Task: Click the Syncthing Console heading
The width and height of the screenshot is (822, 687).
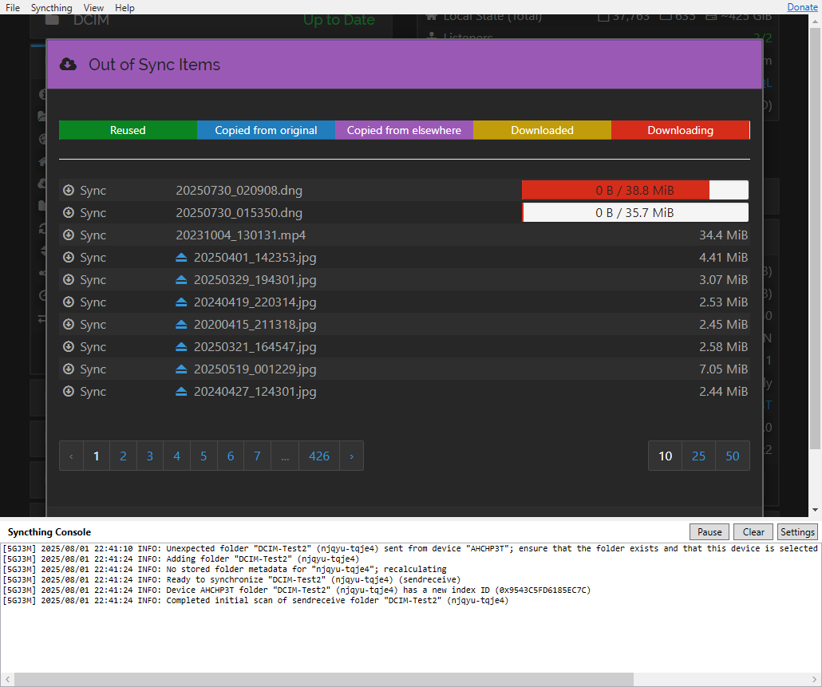Action: tap(49, 532)
